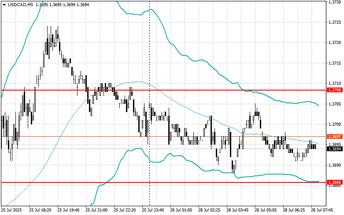Click the black 1.3694 current price label
Image resolution: width=344 pixels, height=215 pixels.
point(335,149)
